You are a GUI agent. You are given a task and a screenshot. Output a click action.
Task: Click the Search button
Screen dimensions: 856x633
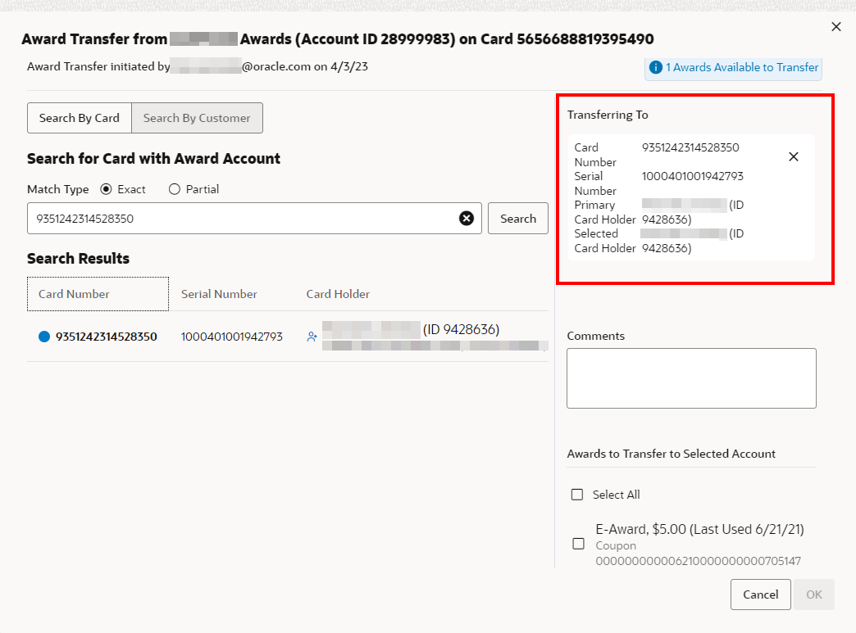click(x=518, y=219)
